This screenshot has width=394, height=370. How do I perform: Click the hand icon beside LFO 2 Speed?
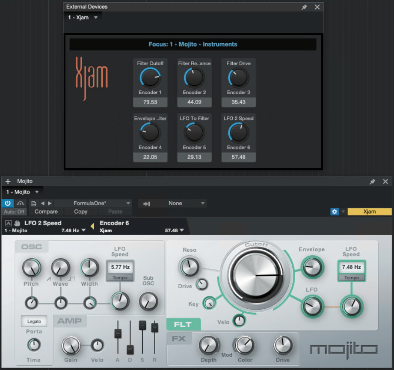click(x=17, y=223)
